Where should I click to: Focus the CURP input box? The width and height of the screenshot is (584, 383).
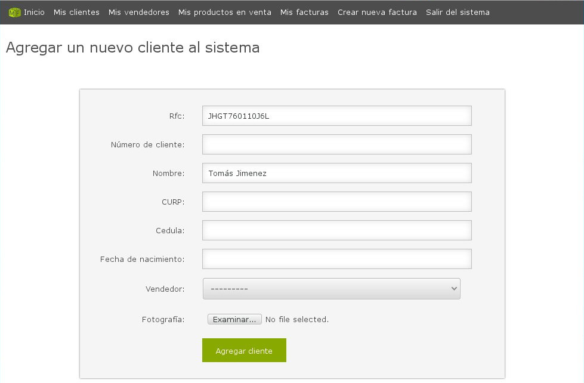(336, 201)
